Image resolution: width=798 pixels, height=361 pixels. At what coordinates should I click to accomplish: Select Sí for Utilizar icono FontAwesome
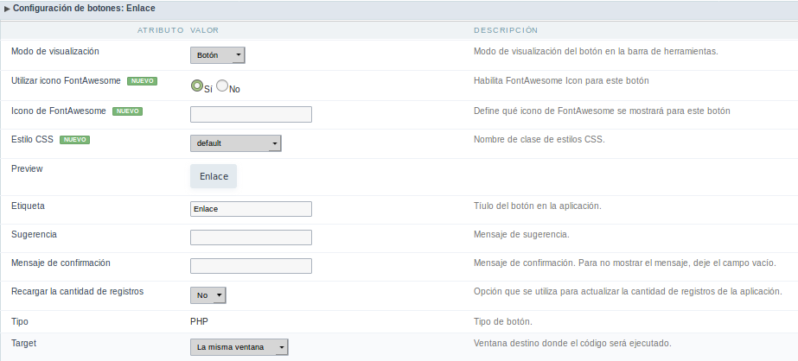pos(196,85)
